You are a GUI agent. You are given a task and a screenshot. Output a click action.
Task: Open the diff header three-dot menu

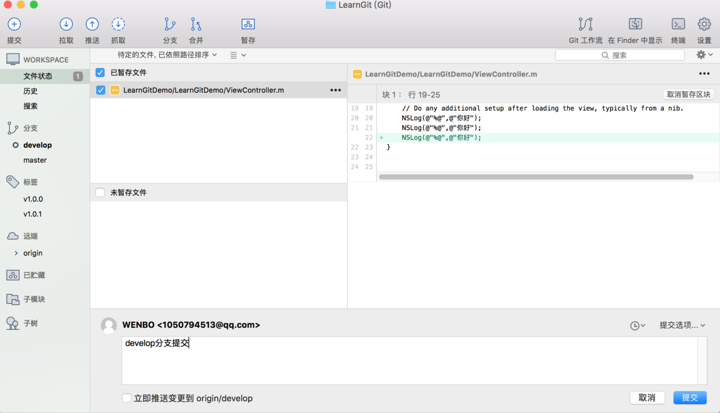[704, 74]
